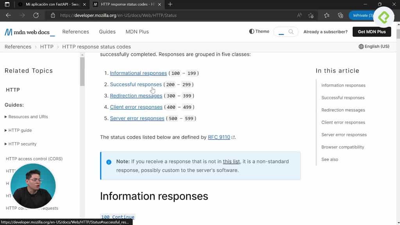Click the mdn web docs logo
Image resolution: width=400 pixels, height=225 pixels.
tap(30, 32)
